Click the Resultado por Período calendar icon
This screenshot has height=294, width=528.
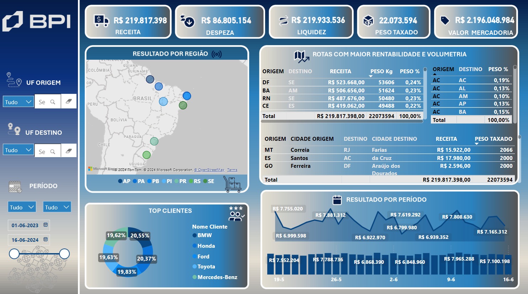click(337, 200)
